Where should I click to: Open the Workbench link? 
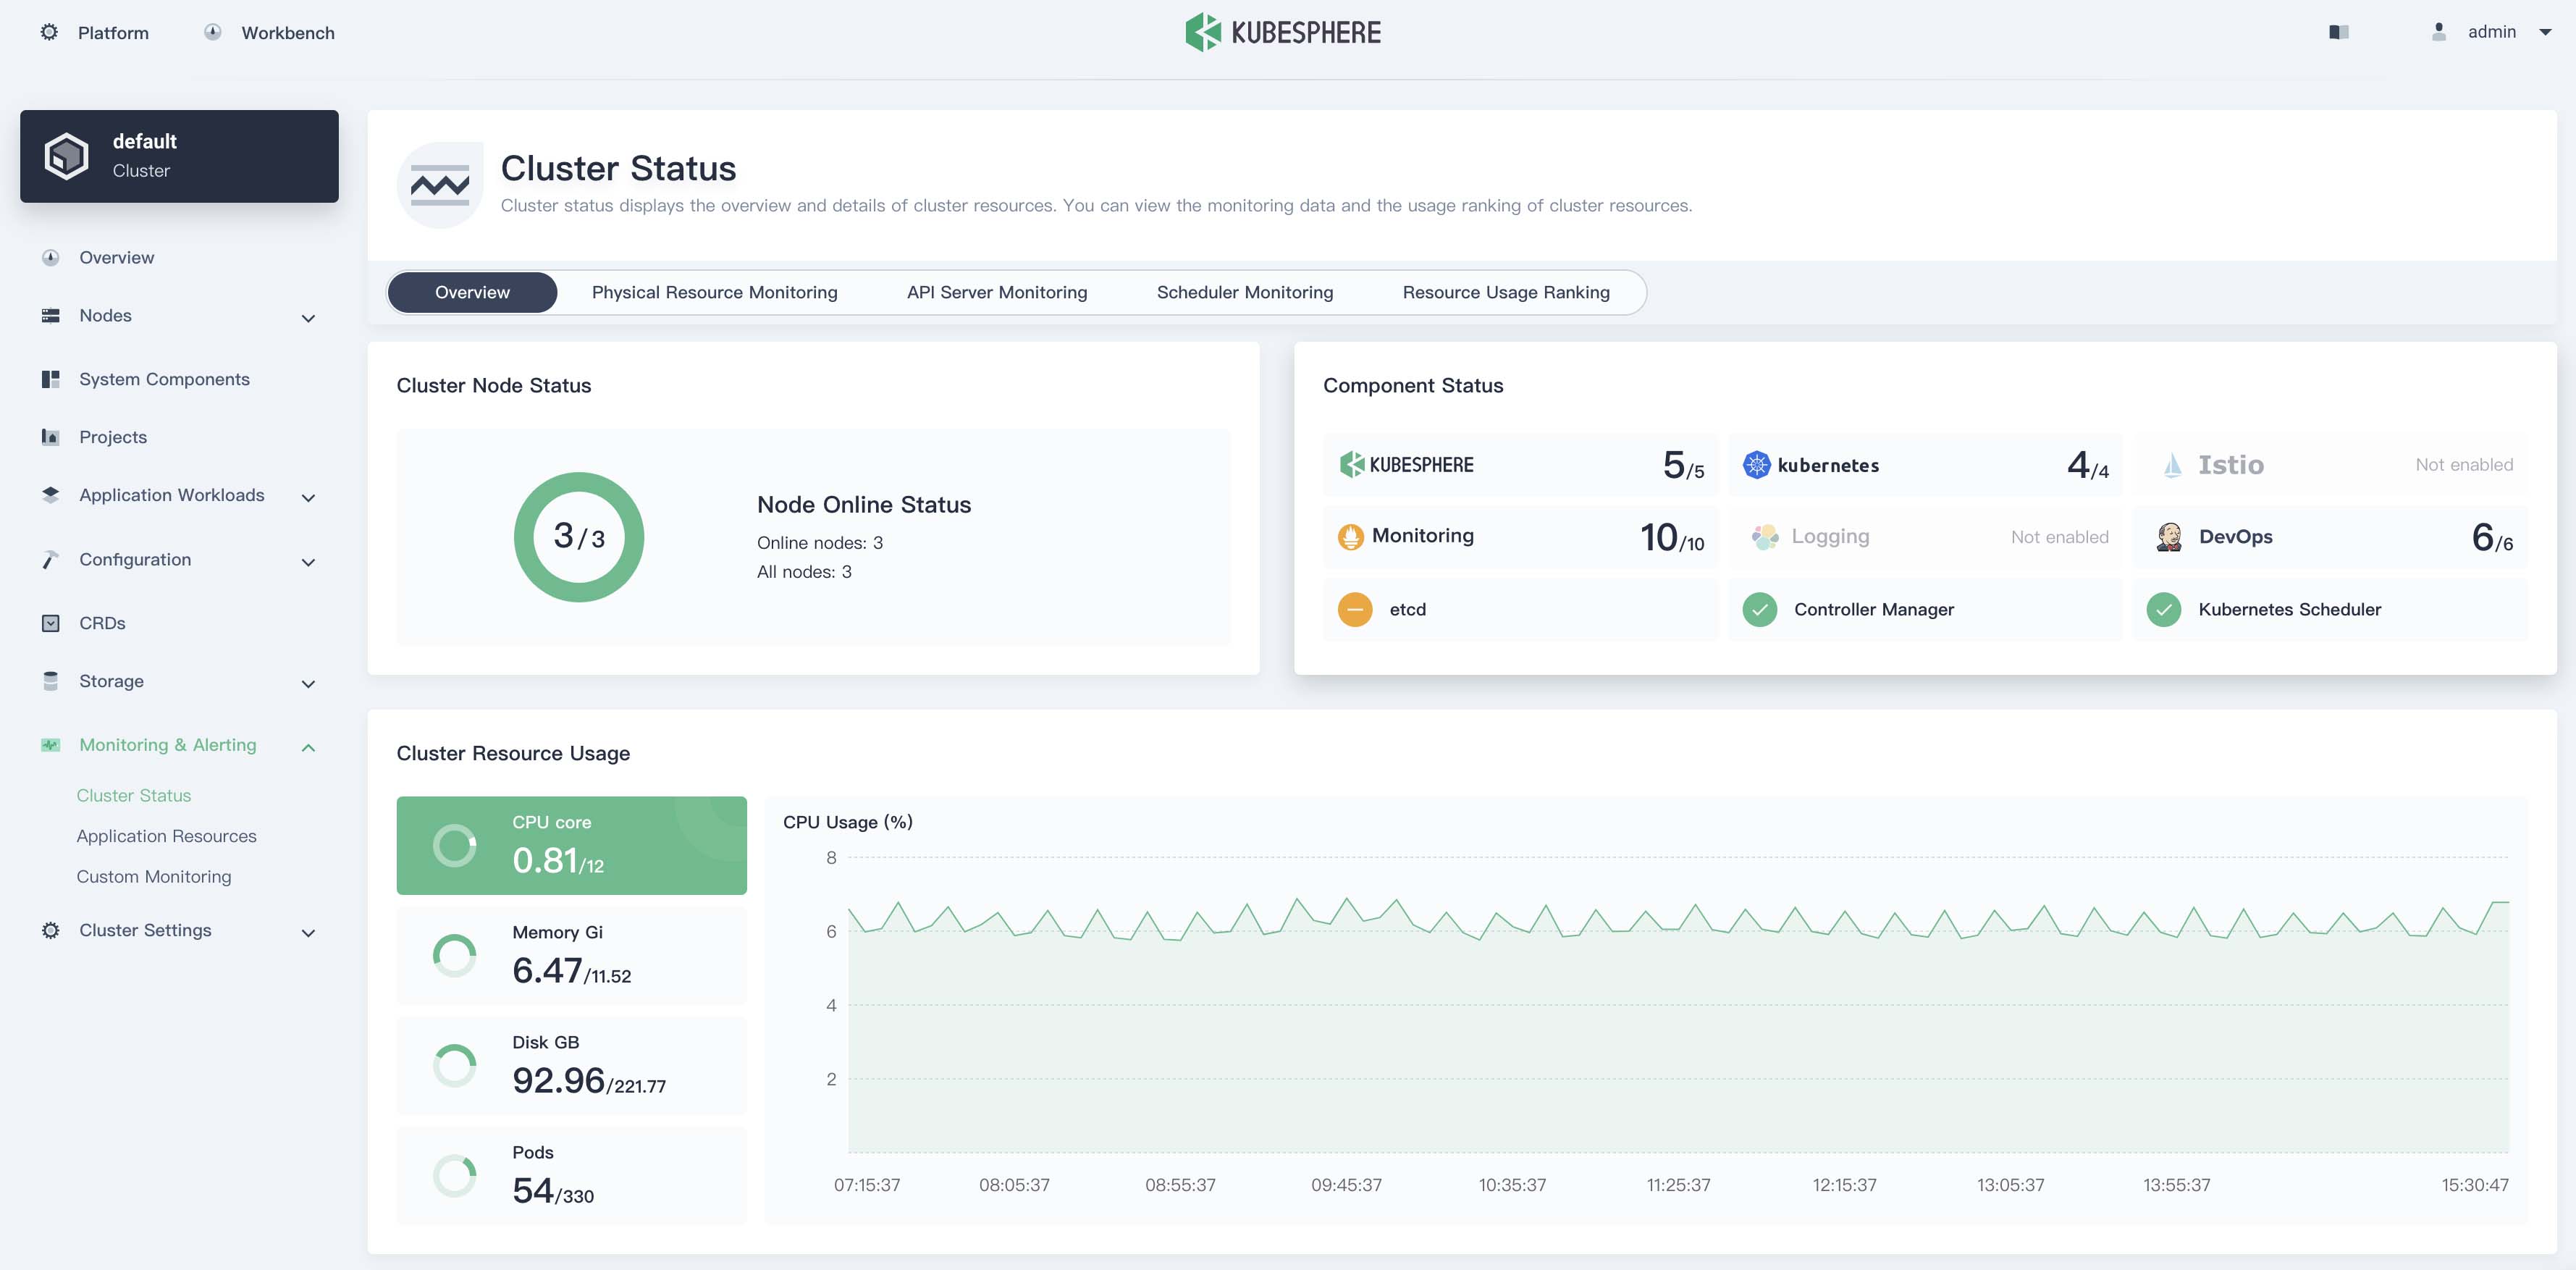pyautogui.click(x=270, y=32)
